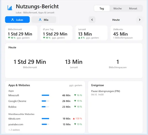148x135 pixels.
Task: Click the tiktok.com website row
Action: click(x=45, y=119)
